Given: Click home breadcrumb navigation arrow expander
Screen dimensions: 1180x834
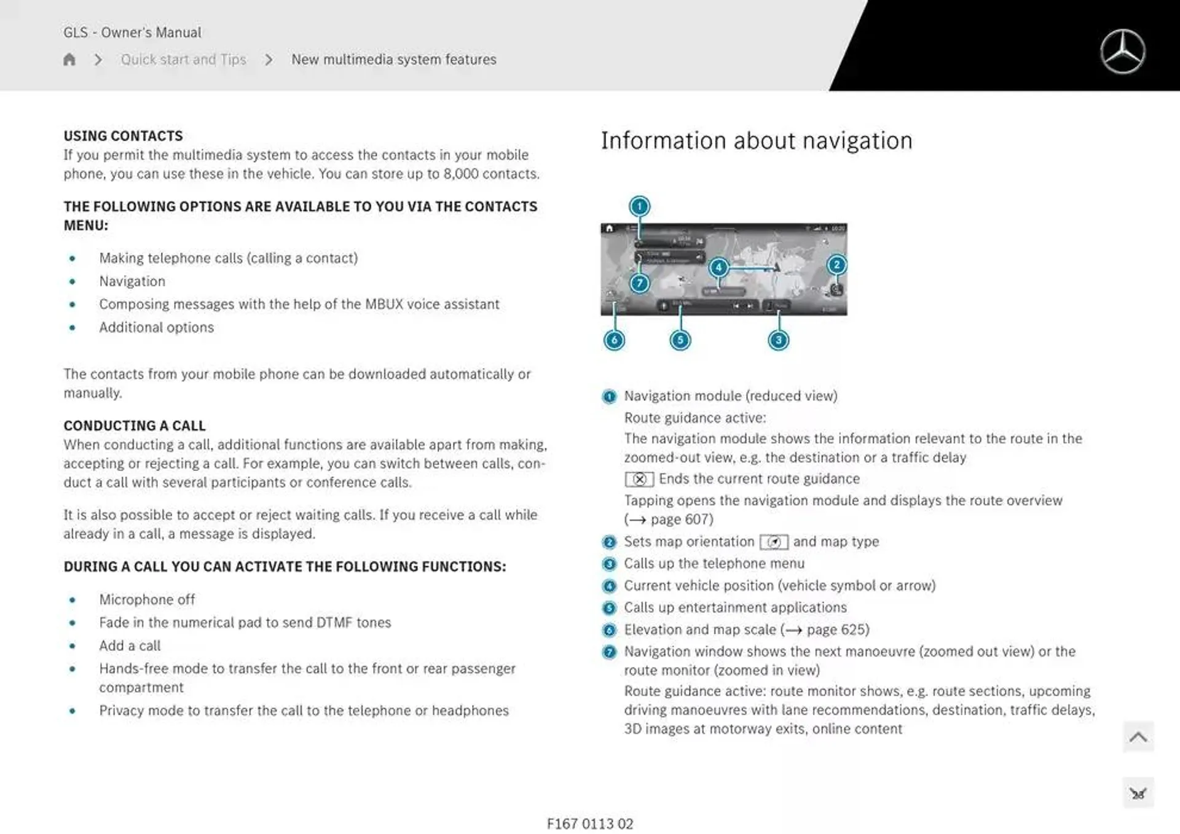Looking at the screenshot, I should pyautogui.click(x=96, y=59).
